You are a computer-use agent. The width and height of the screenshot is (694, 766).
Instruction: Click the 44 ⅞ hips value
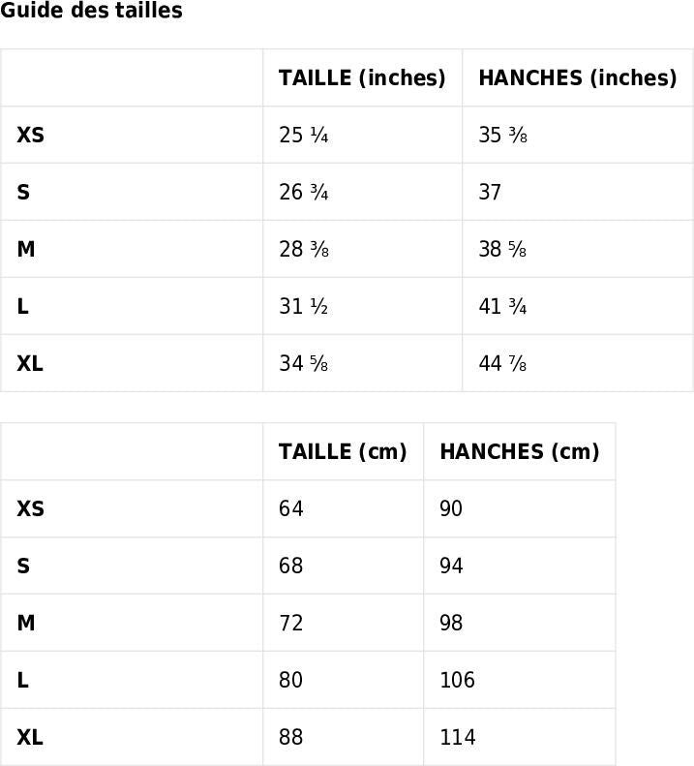[503, 363]
